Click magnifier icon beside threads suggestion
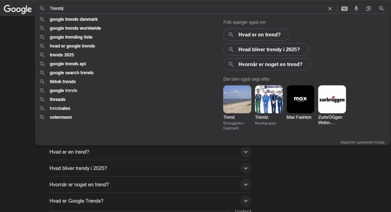The height and width of the screenshot is (212, 391). tap(42, 100)
